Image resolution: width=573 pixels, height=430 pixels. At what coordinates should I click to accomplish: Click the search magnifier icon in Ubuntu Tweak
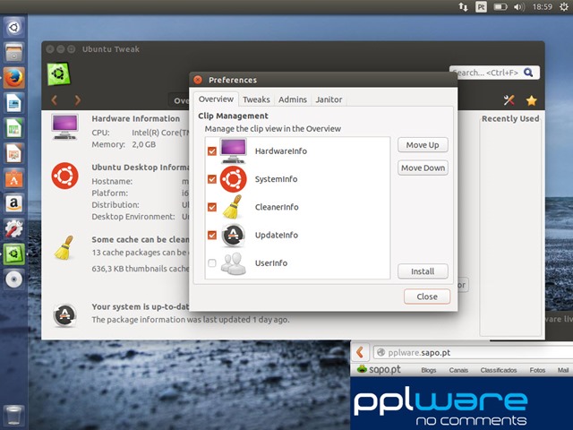point(528,73)
